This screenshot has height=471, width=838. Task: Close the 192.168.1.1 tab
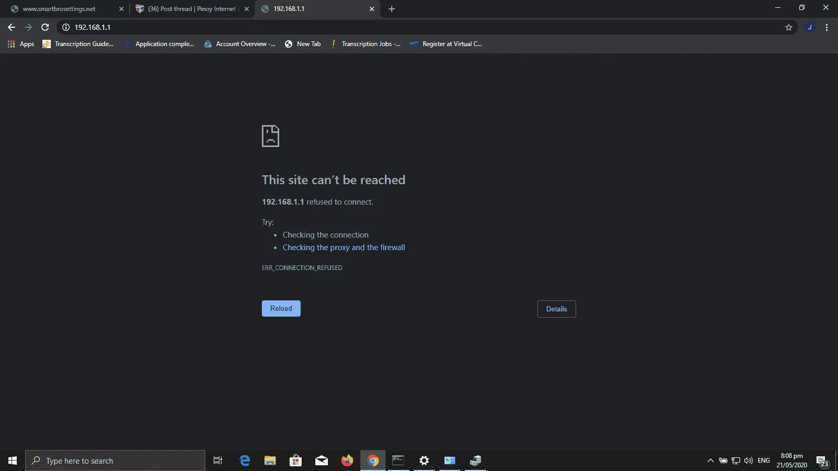pos(372,9)
